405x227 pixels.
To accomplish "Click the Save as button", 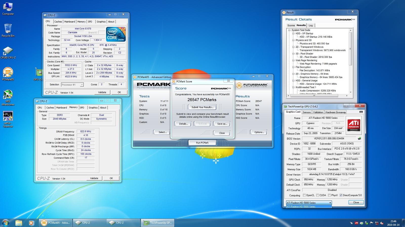I will pos(222,124).
